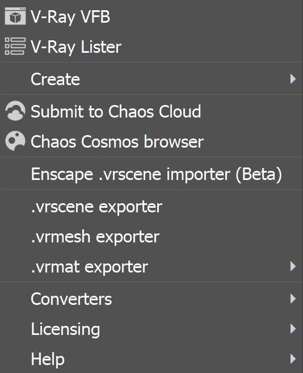Viewport: 303px width, 373px height.
Task: Select the Licensing menu label
Action: [x=65, y=329]
